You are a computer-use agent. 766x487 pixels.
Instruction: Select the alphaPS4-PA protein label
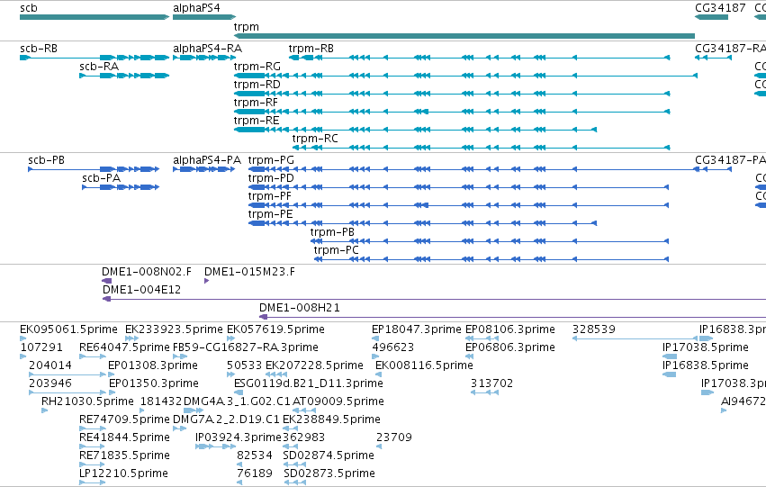point(207,160)
